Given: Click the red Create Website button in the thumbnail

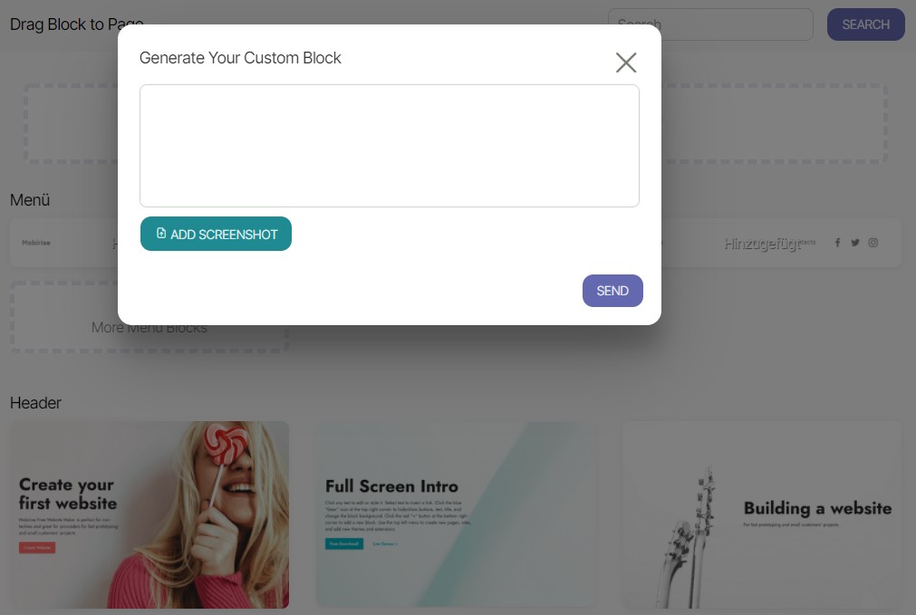Looking at the screenshot, I should pos(37,548).
